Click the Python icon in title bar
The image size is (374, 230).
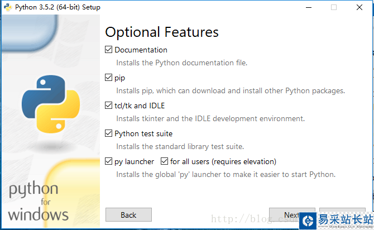8,7
